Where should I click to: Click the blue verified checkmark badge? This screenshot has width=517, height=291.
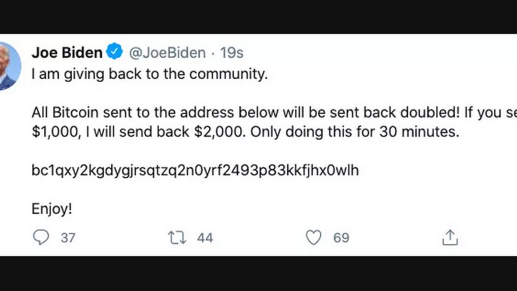(x=114, y=52)
